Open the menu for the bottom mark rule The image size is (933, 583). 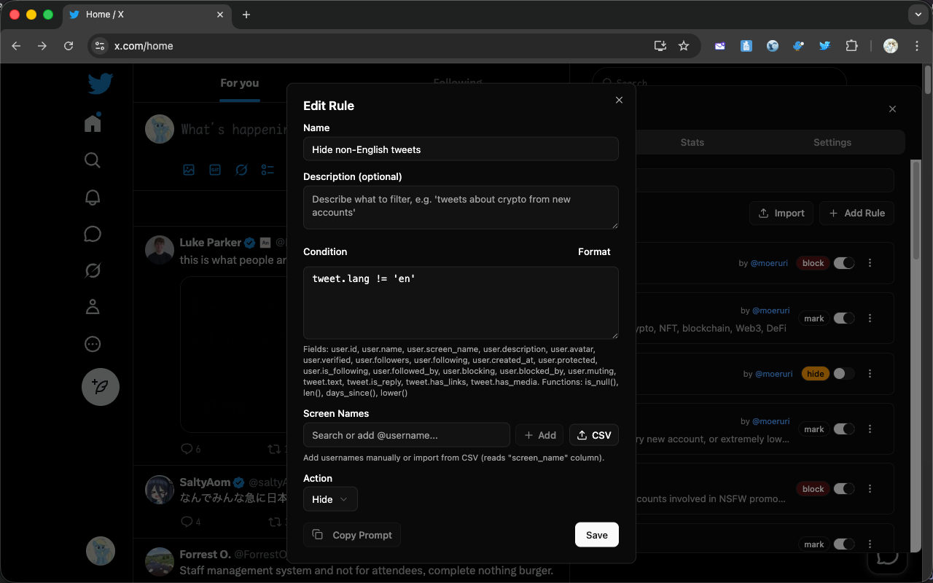pyautogui.click(x=870, y=544)
